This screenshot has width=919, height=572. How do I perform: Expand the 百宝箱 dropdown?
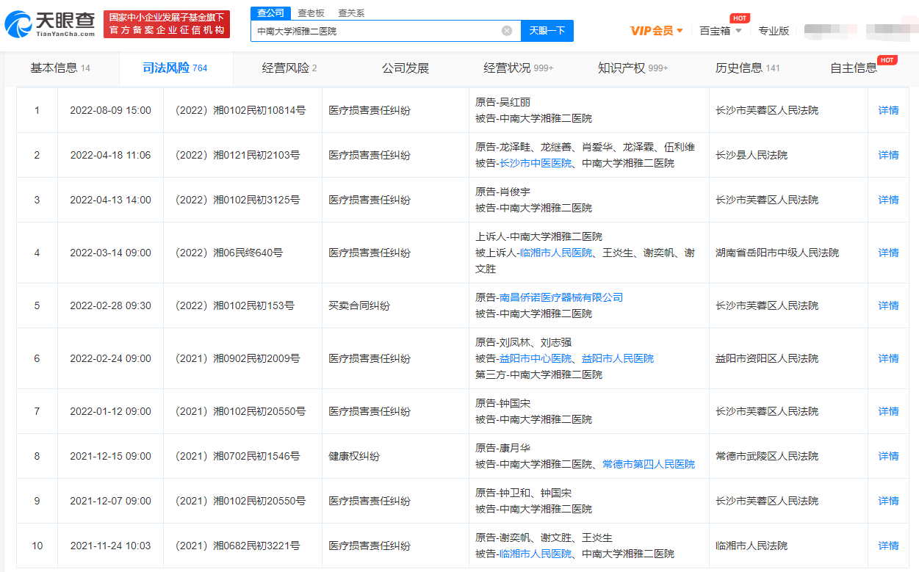click(x=720, y=31)
